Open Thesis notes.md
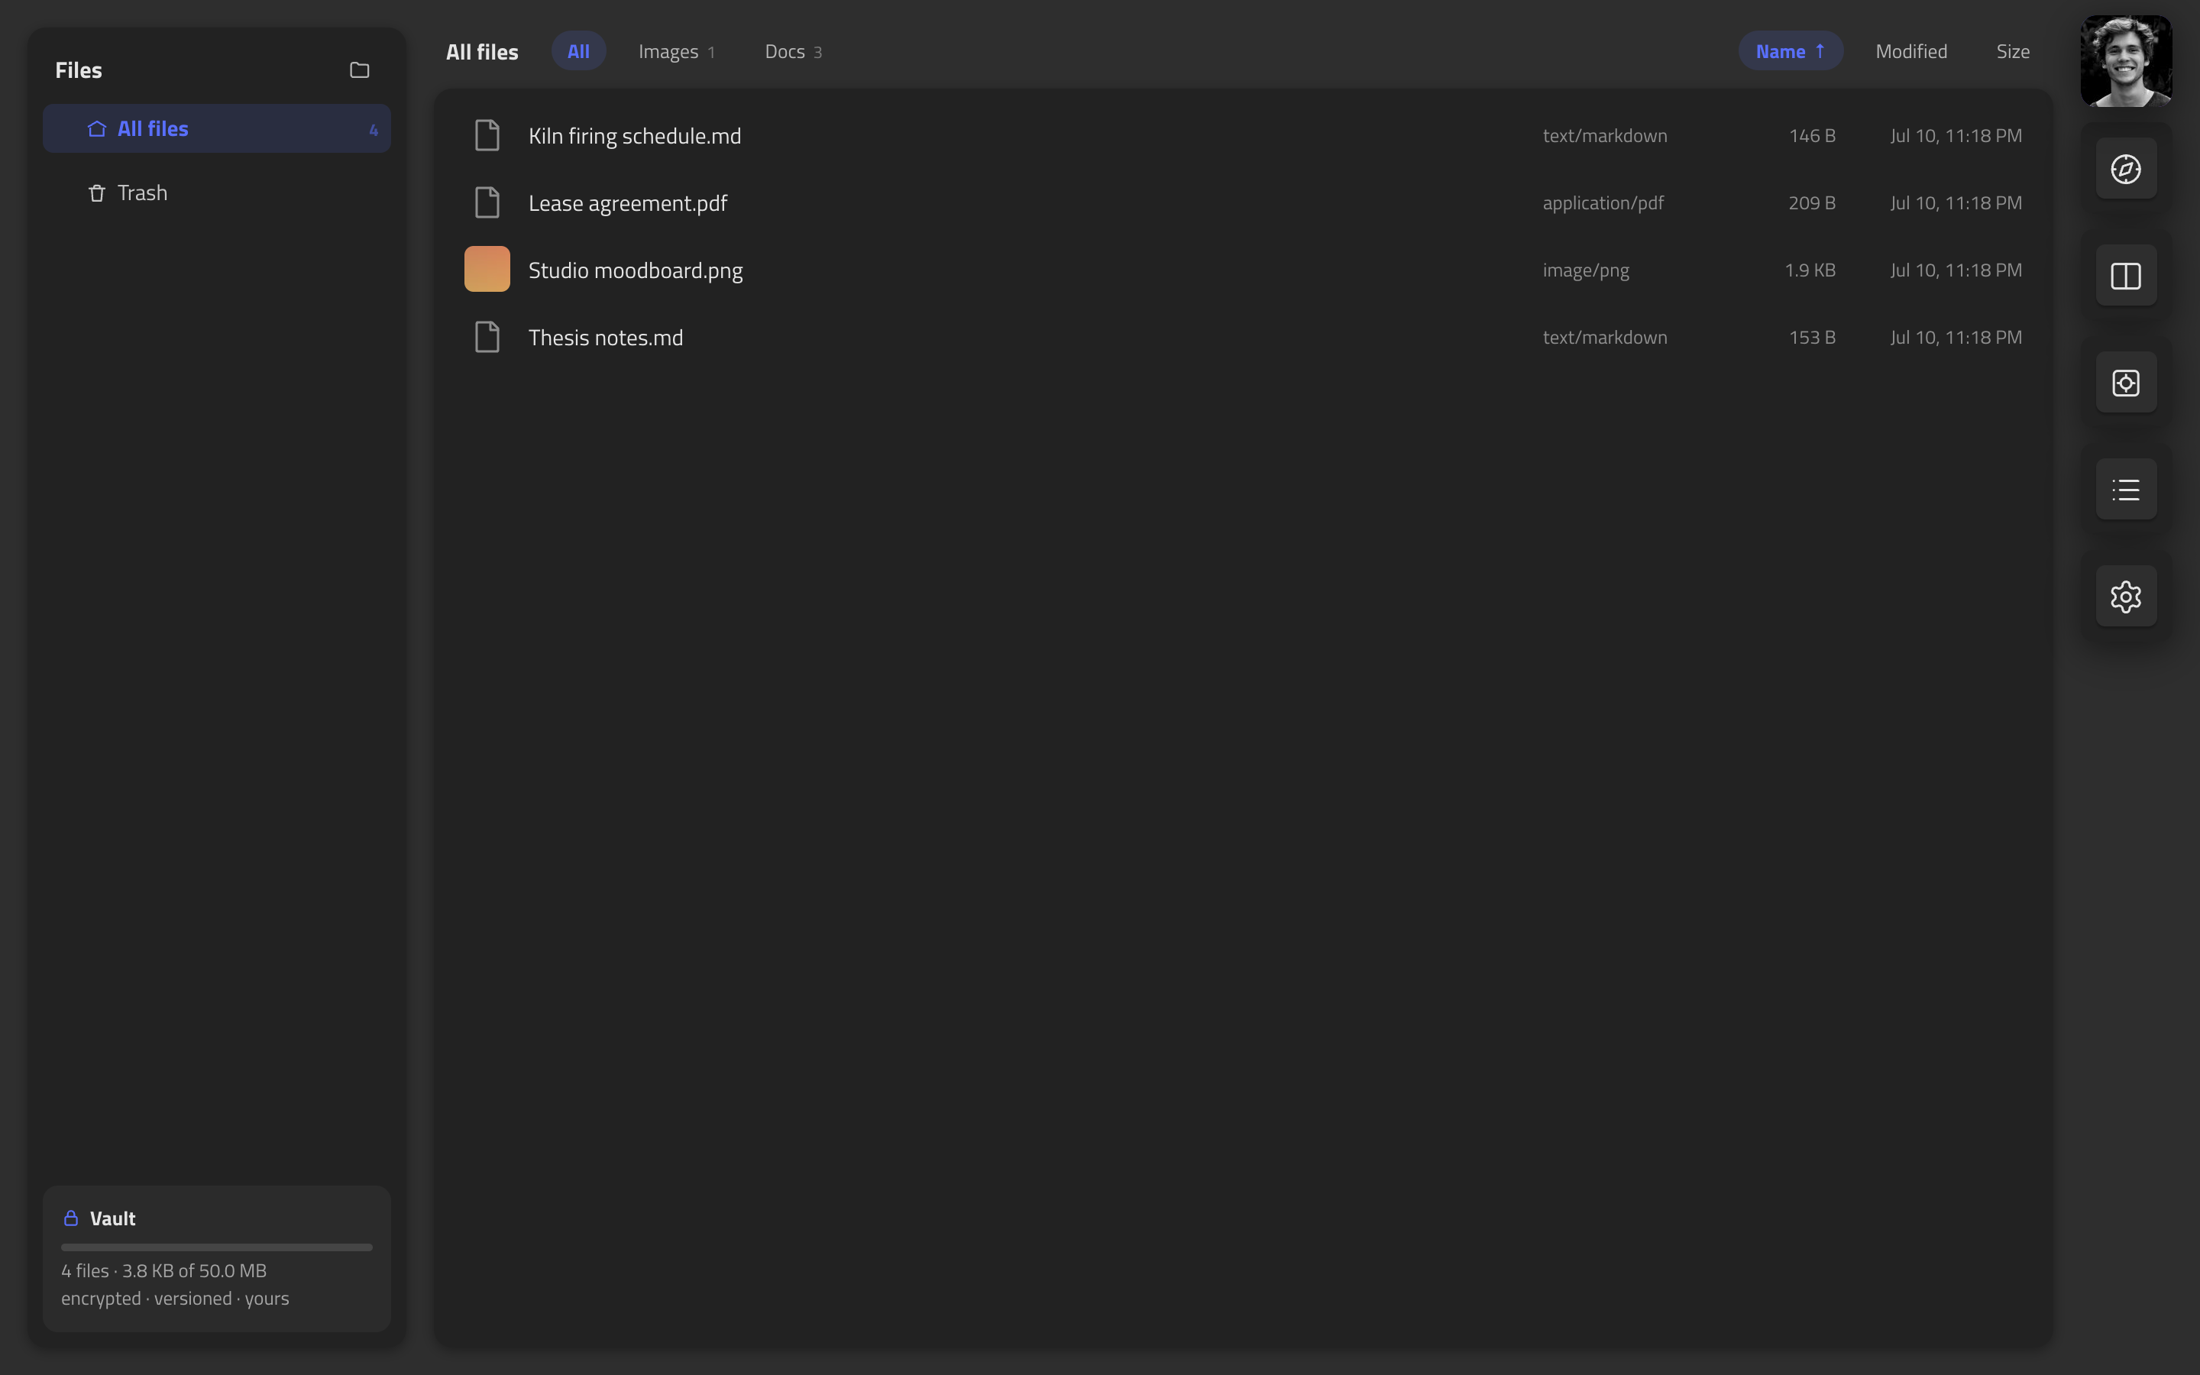Viewport: 2200px width, 1375px height. point(606,338)
